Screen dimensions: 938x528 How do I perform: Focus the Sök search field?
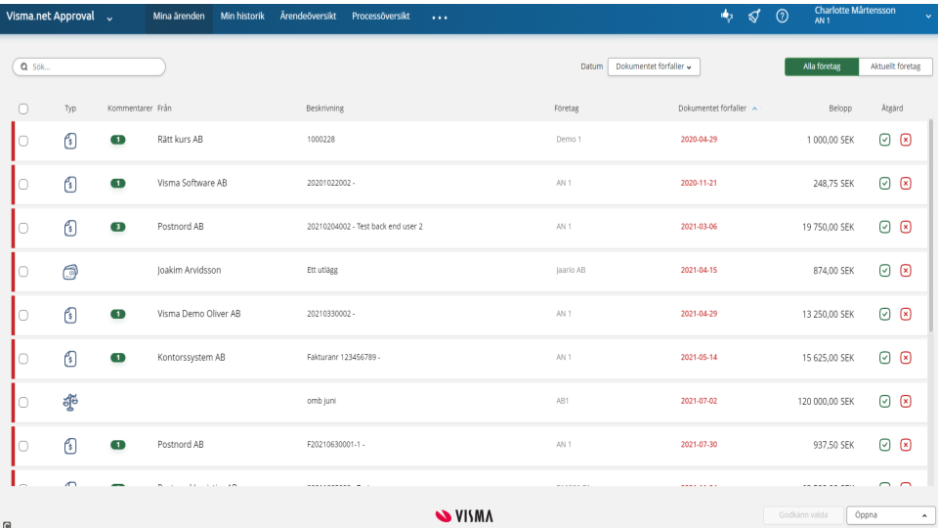[x=89, y=66]
